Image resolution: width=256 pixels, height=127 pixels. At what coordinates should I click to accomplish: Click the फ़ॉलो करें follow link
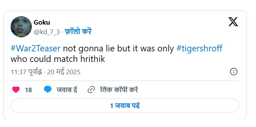[78, 31]
